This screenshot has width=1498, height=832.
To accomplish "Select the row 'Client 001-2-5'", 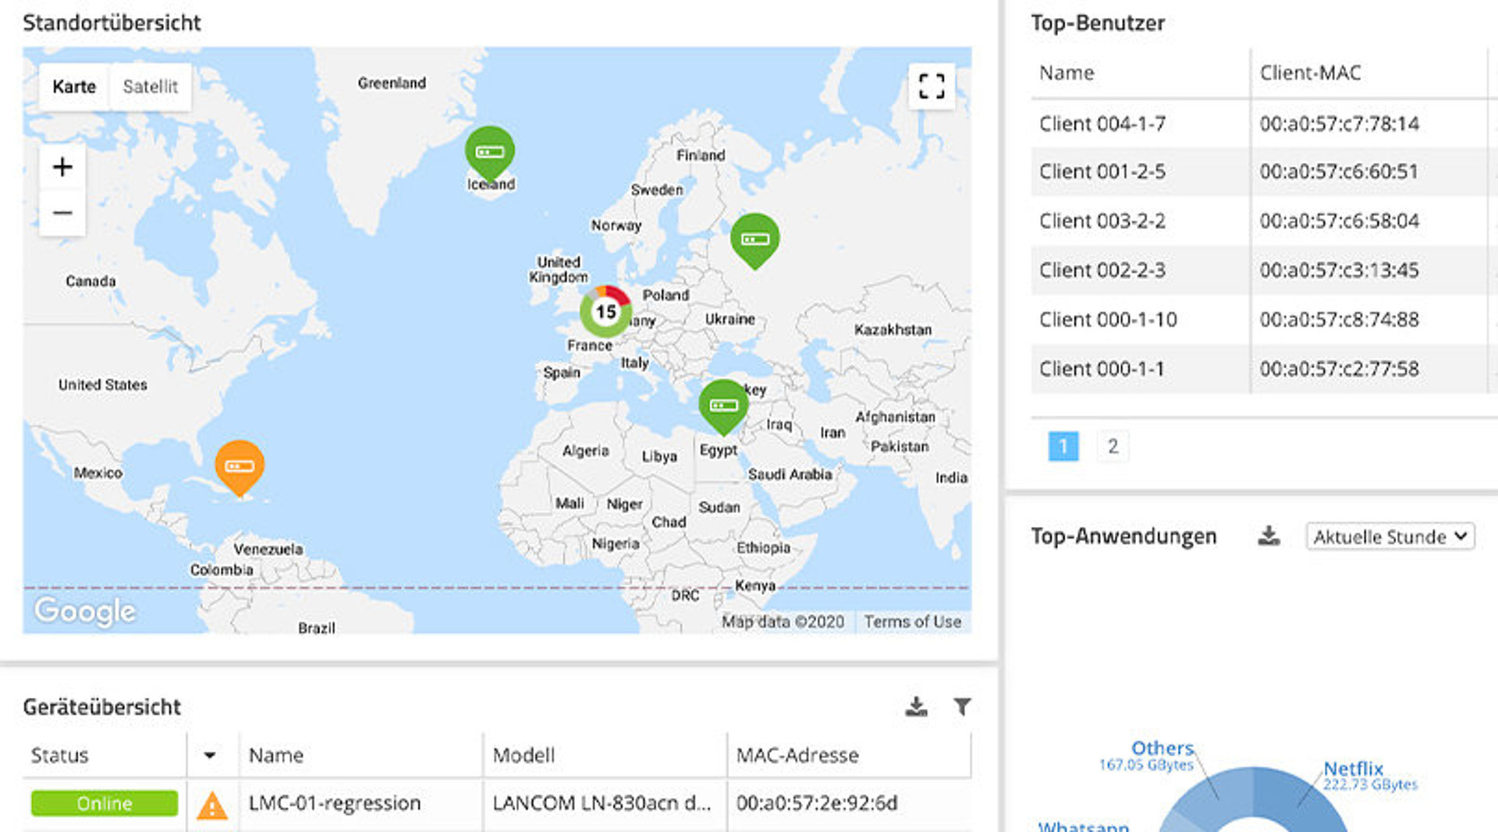I will (1264, 172).
